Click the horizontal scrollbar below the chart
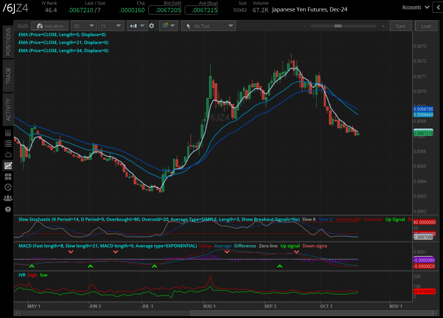 311,313
